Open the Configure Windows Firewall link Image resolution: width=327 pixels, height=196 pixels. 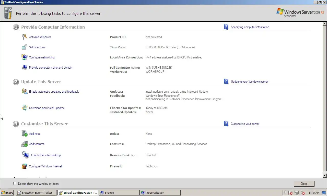[x=45, y=166]
